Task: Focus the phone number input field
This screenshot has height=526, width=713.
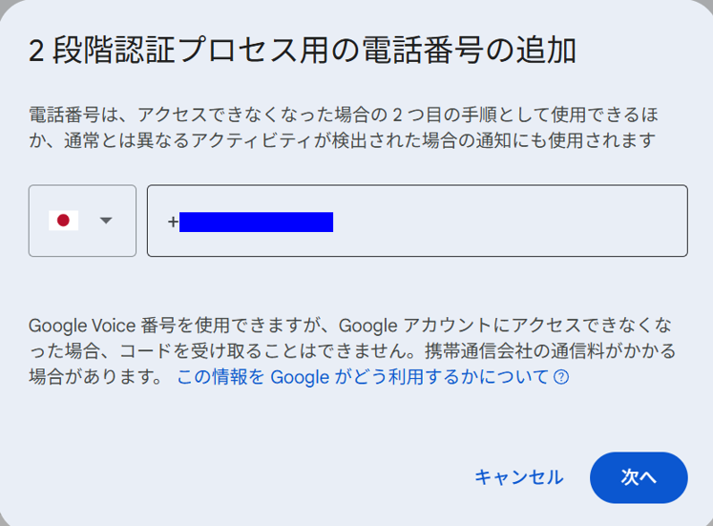Action: tap(417, 221)
